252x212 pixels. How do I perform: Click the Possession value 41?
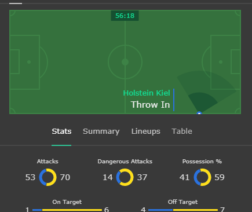[184, 177]
